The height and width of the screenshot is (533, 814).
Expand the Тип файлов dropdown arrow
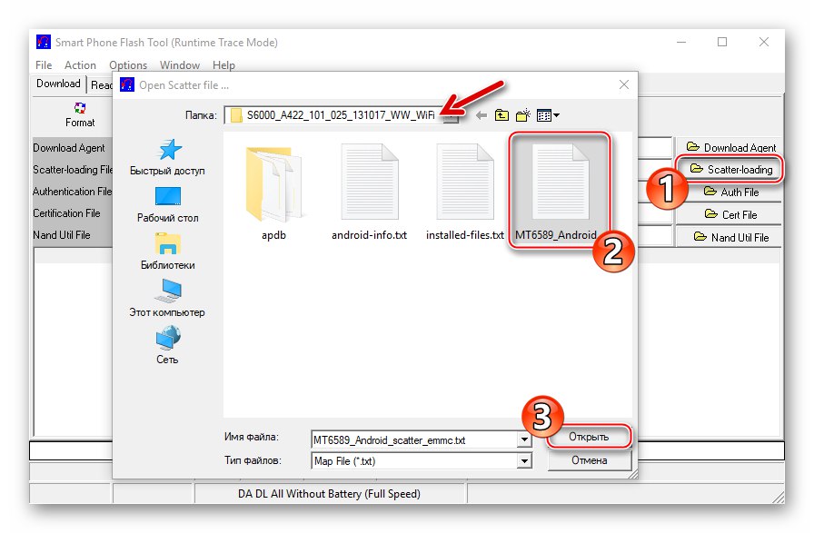pos(524,461)
